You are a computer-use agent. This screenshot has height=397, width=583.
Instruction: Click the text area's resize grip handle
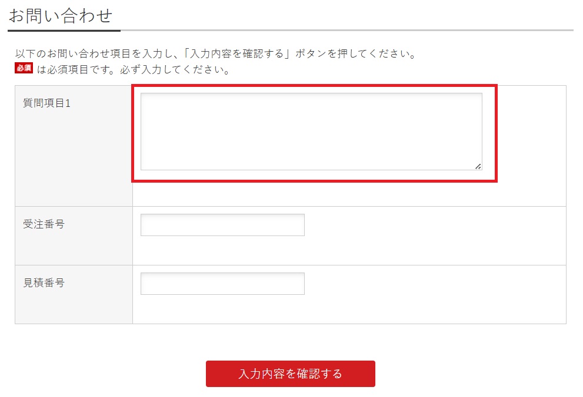(x=478, y=166)
